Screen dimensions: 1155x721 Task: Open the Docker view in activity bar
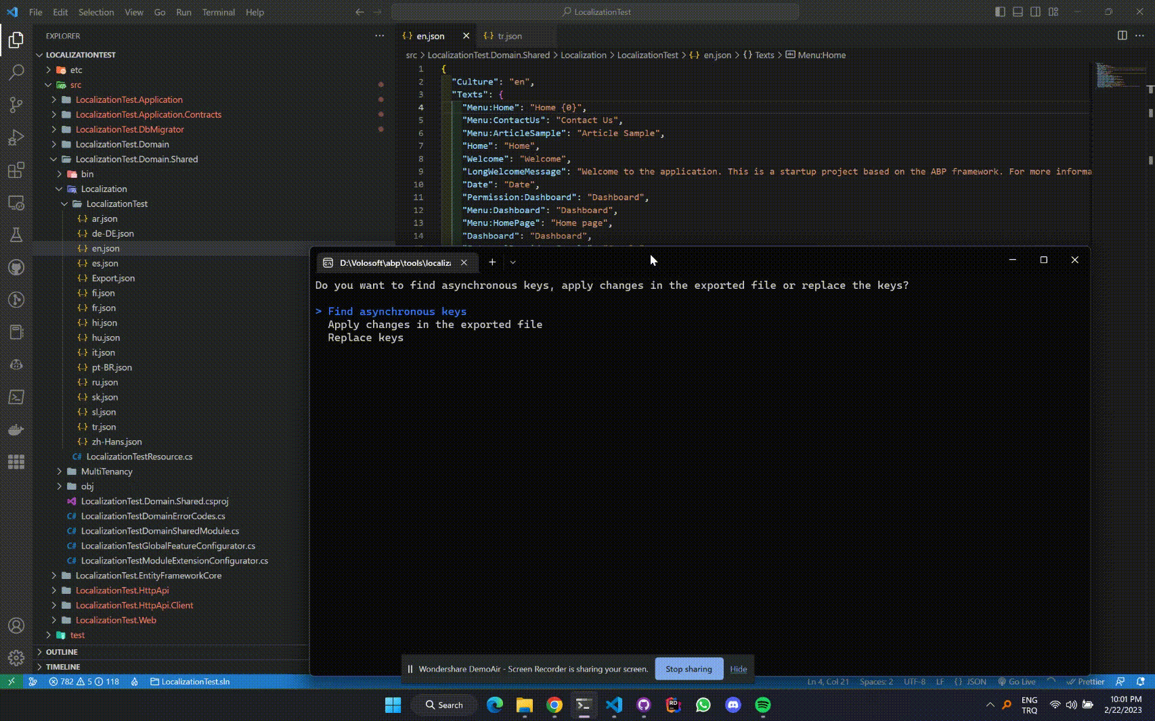point(16,429)
